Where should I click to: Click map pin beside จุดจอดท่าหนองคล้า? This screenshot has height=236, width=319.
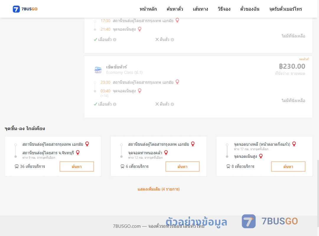166,153
